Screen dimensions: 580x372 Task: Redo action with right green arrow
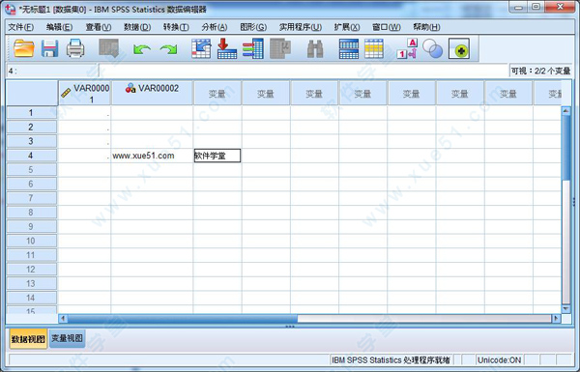(x=168, y=49)
